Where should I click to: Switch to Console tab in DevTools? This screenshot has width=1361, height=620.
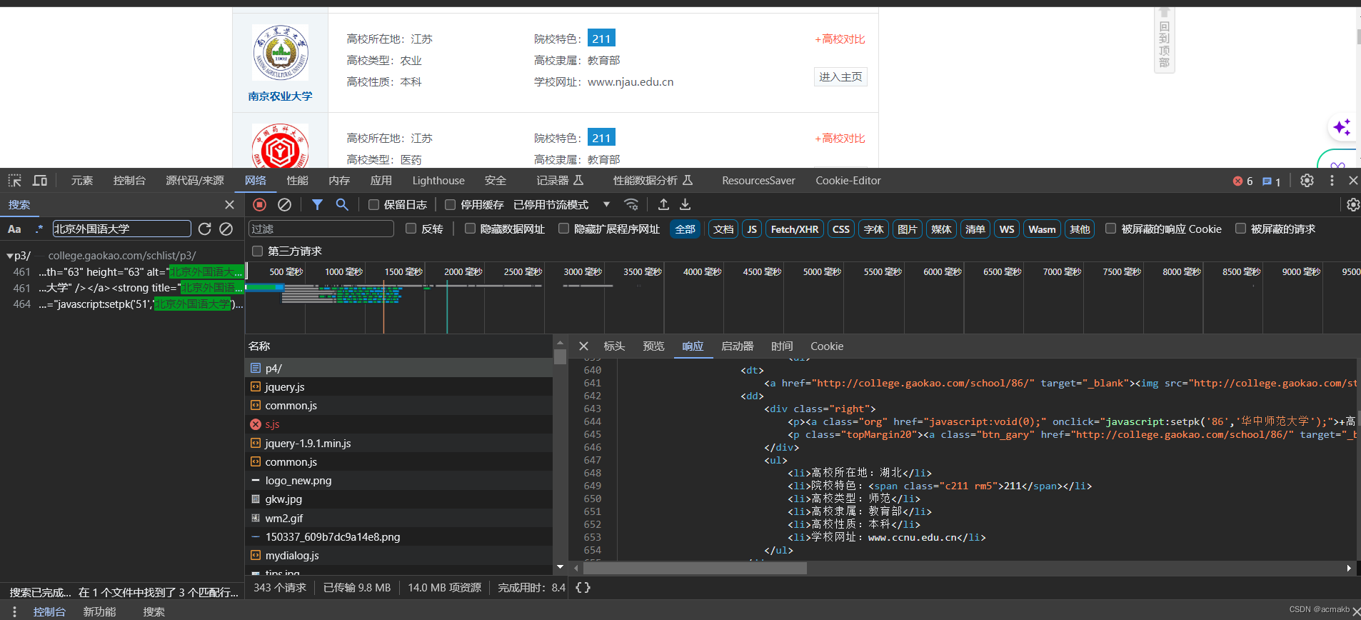[x=129, y=181]
